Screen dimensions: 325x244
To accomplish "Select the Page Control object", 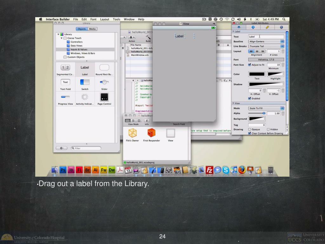I will [104, 99].
